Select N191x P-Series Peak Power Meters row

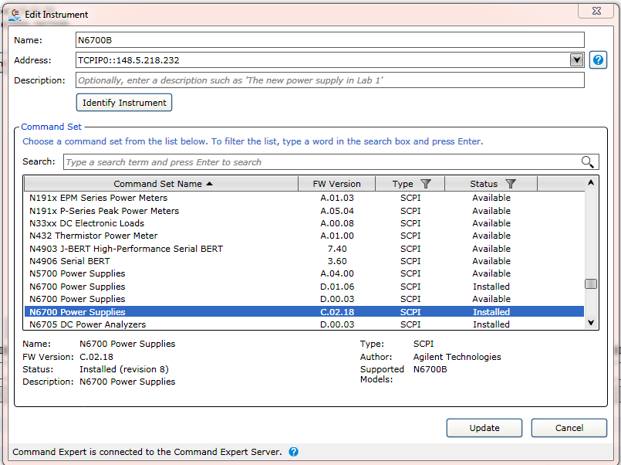click(x=304, y=211)
